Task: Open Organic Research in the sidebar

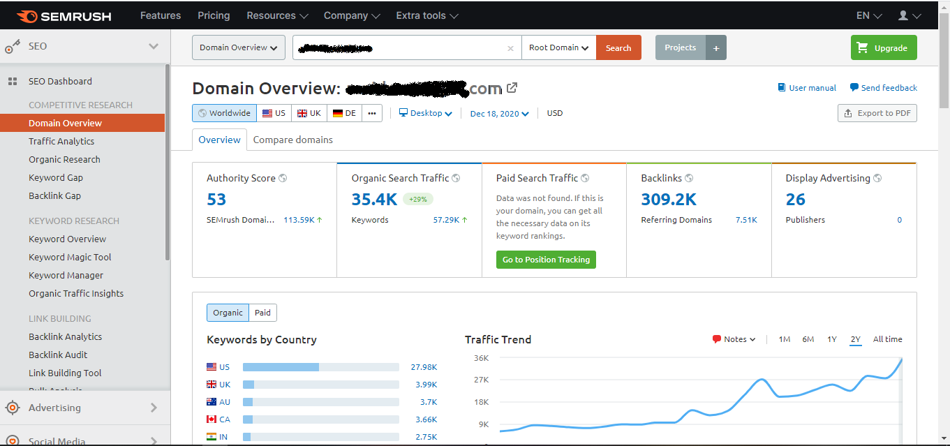Action: tap(64, 159)
